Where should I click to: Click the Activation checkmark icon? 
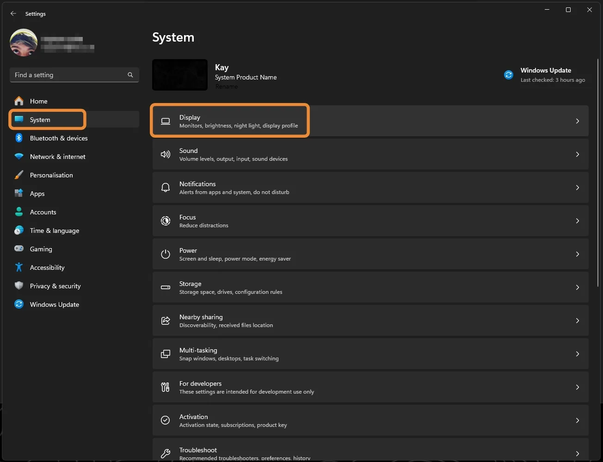[166, 420]
